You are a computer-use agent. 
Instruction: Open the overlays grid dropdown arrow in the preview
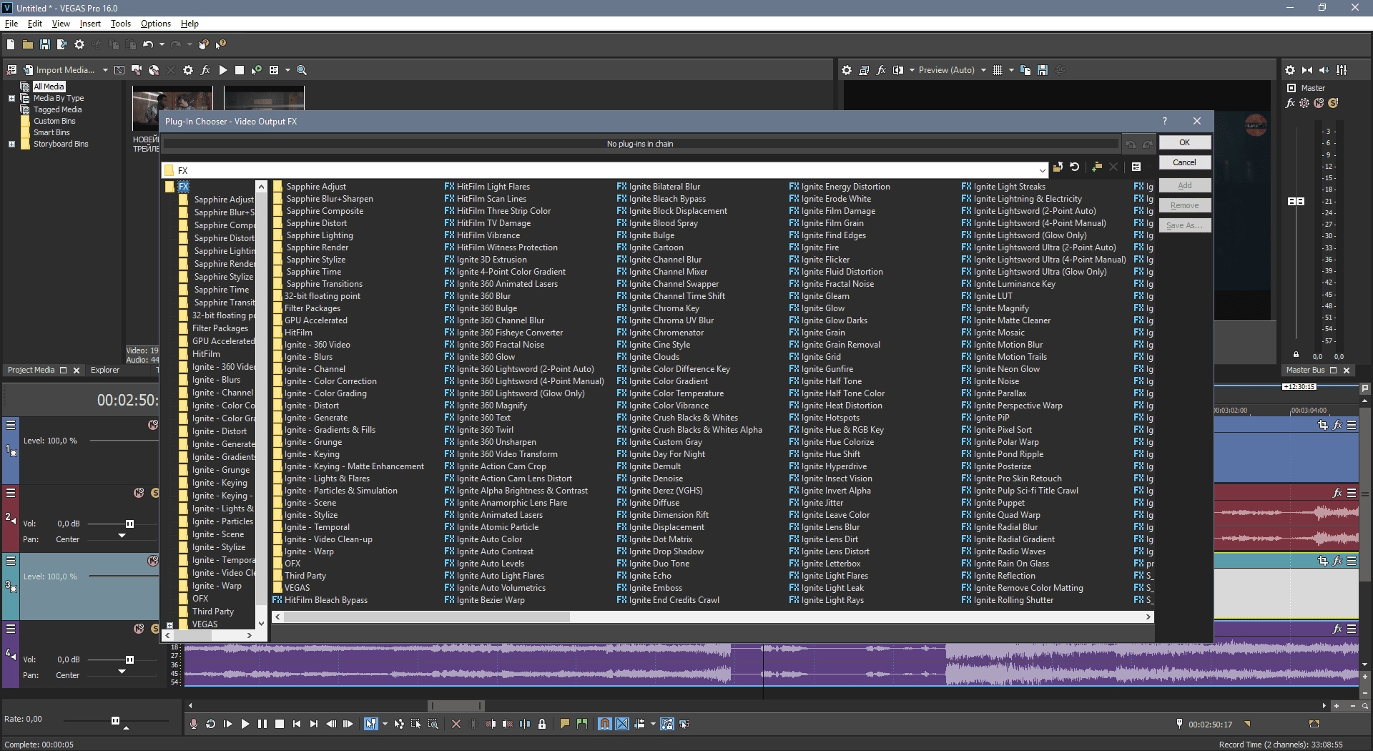(1011, 70)
